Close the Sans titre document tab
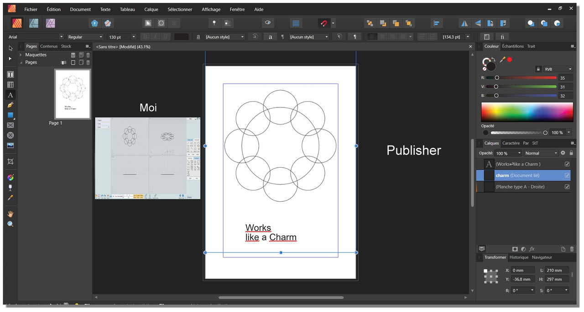The image size is (584, 312). [470, 46]
